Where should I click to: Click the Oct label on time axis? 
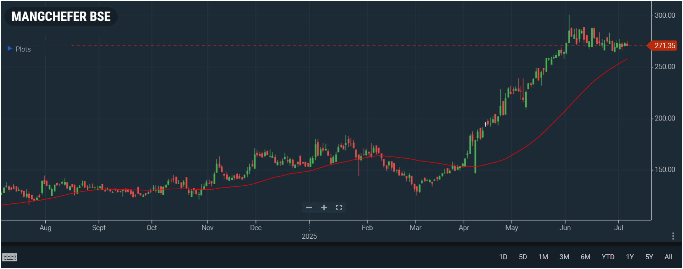pos(152,228)
